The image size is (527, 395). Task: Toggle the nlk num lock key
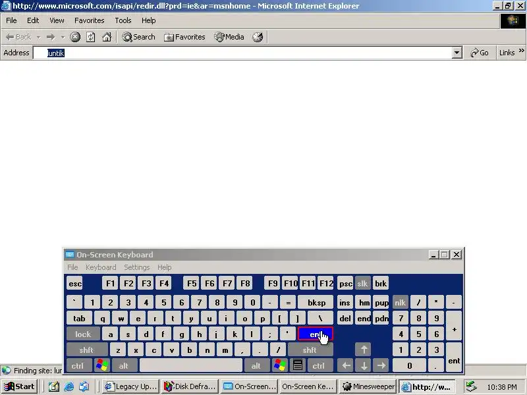pyautogui.click(x=401, y=303)
